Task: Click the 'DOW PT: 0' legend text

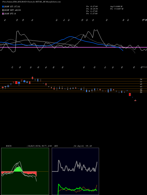Action: (10, 14)
